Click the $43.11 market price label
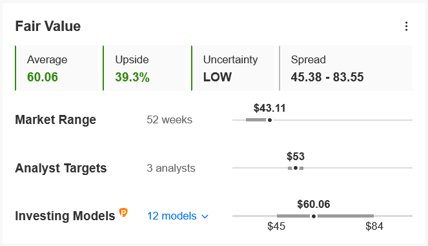Viewport: 428px width, 246px height. pyautogui.click(x=269, y=108)
